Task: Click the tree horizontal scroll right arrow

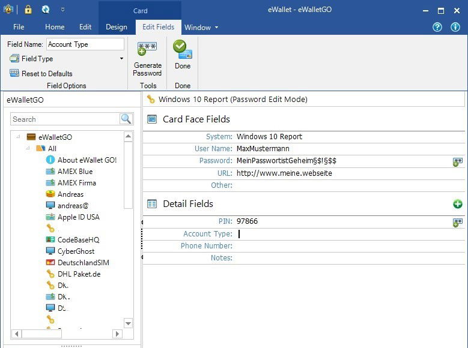Action: [117, 334]
